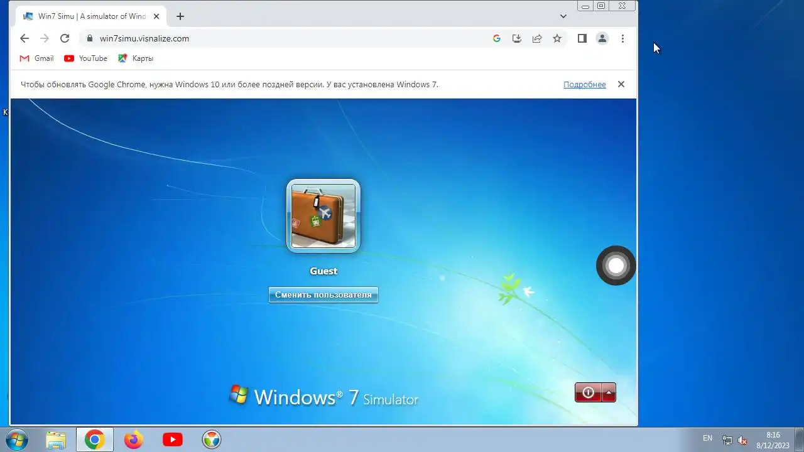Click the share page icon
This screenshot has height=452, width=804.
[x=537, y=38]
